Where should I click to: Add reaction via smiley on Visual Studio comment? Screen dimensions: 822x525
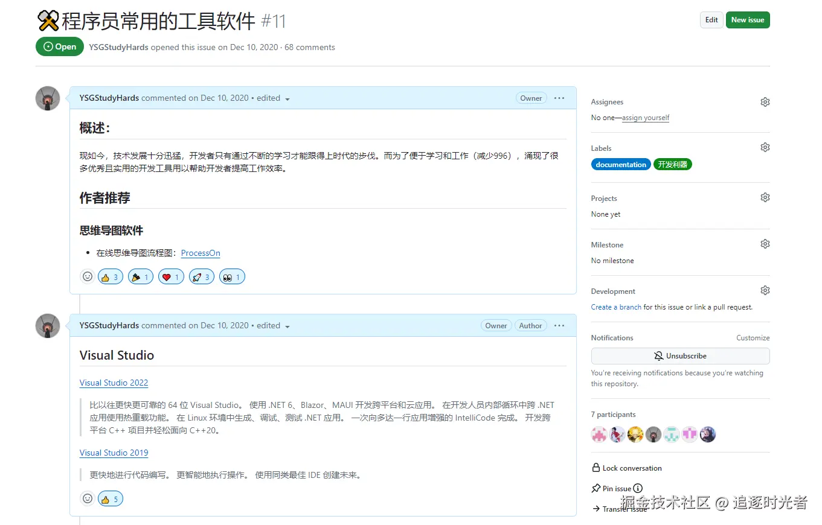point(88,498)
